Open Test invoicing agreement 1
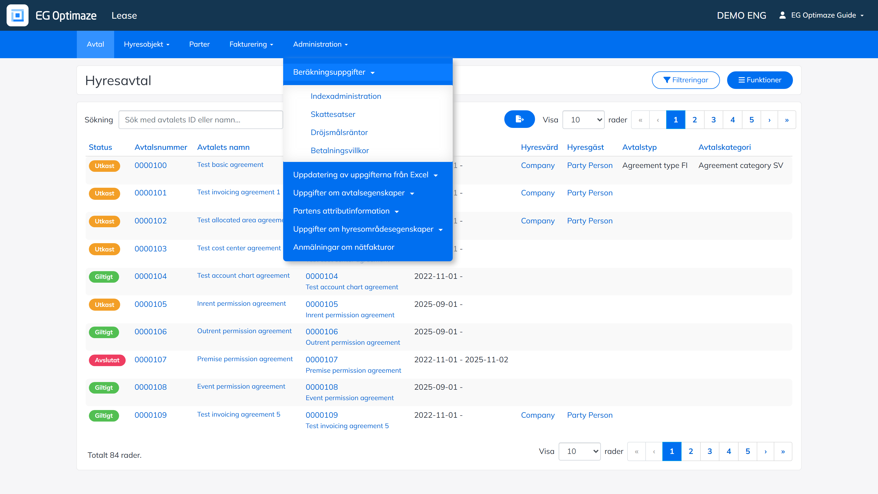This screenshot has width=878, height=494. tap(239, 192)
